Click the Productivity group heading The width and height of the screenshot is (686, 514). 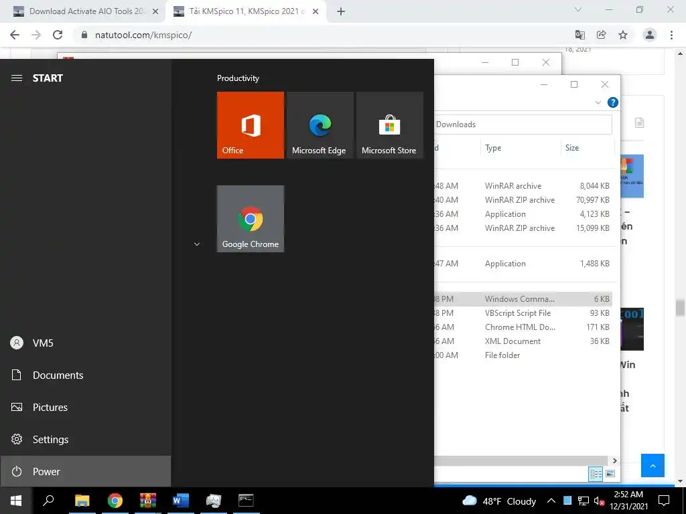pyautogui.click(x=238, y=78)
